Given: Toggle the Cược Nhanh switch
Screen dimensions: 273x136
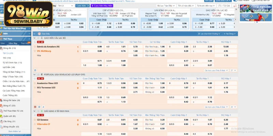Looking at the screenshot, I should 235,1.
